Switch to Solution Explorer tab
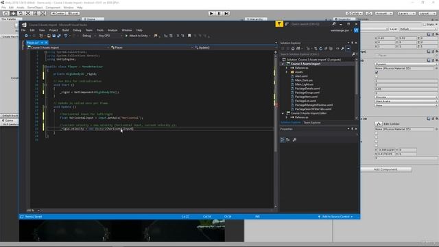 click(291, 123)
